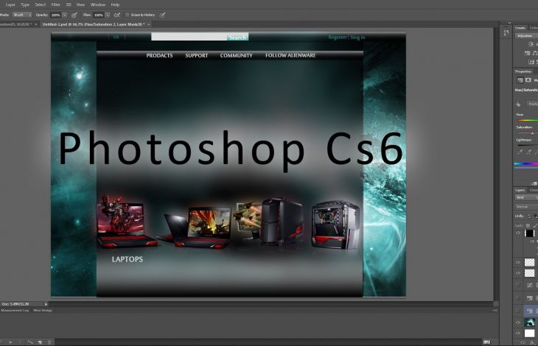Click the Saturation slider handle
538x346 pixels.
click(533, 133)
